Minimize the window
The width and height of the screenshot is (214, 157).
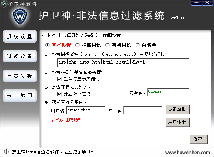(196, 3)
